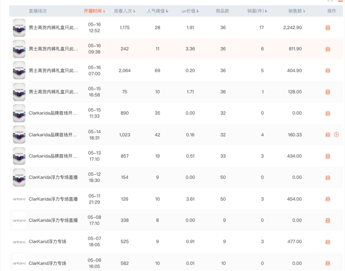Viewport: 345px width, 271px height.
Task: Sort by 销售额 column
Action: point(297,11)
